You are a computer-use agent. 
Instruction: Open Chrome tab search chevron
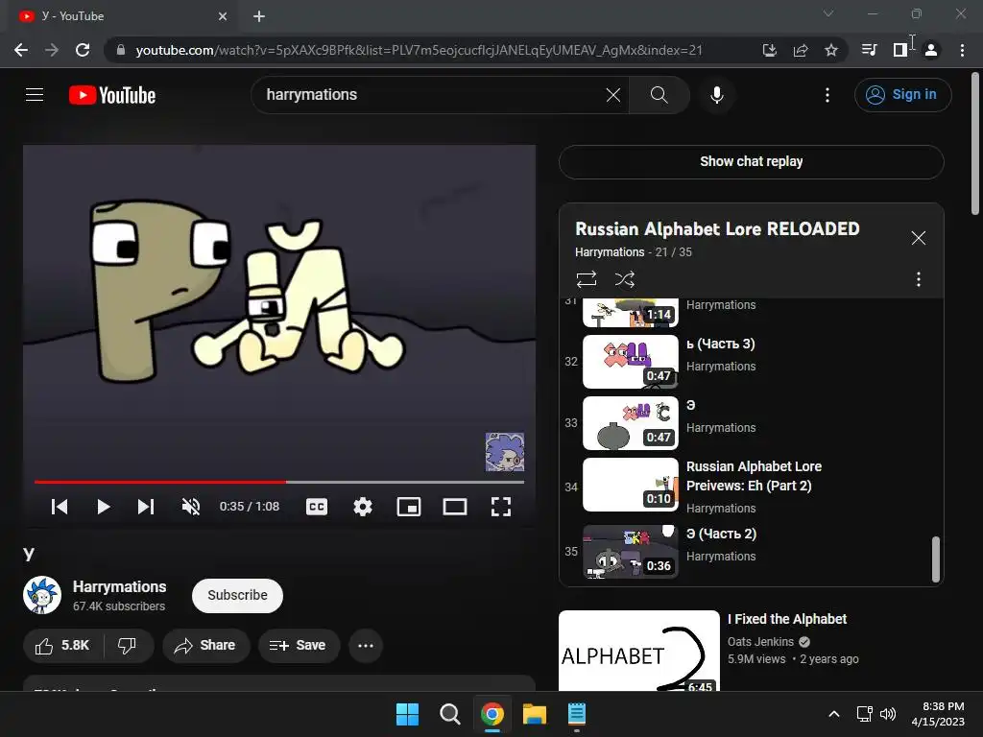tap(828, 13)
